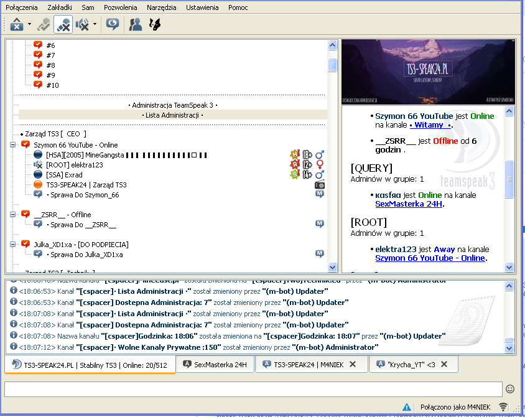The image size is (525, 417).
Task: Click the M badge beside Sprawa Do Szymon_66
Action: click(320, 195)
